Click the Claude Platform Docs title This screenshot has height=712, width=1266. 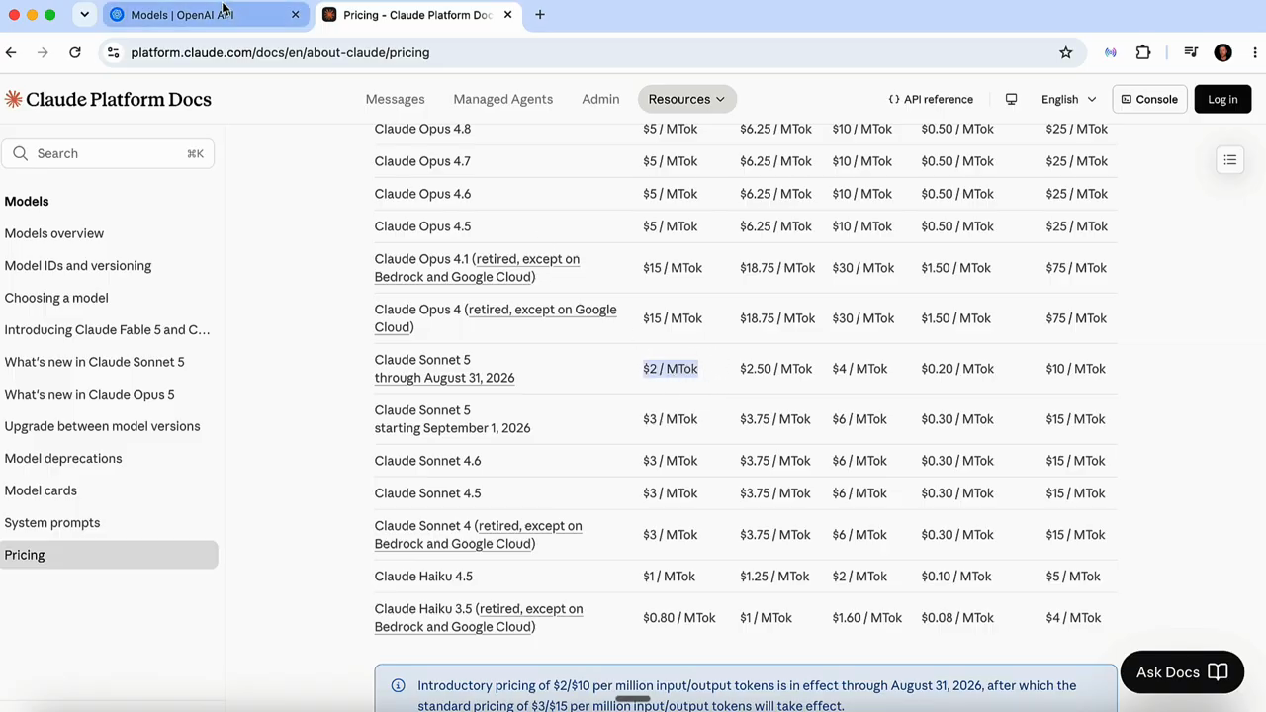pos(119,99)
